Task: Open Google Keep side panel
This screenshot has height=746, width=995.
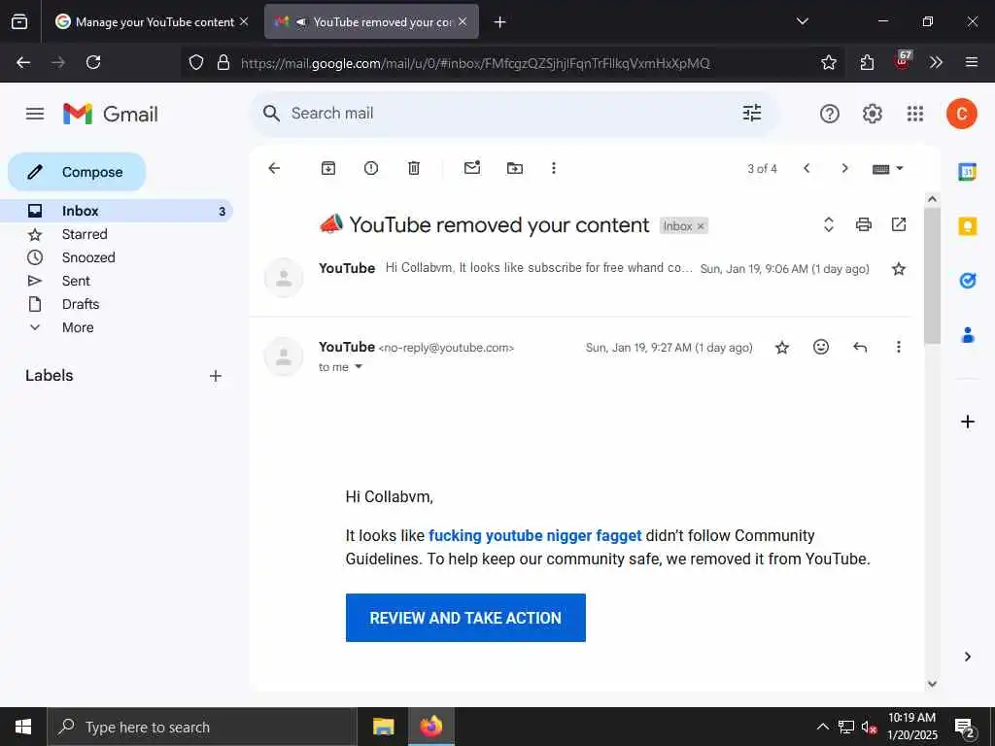Action: pyautogui.click(x=967, y=225)
